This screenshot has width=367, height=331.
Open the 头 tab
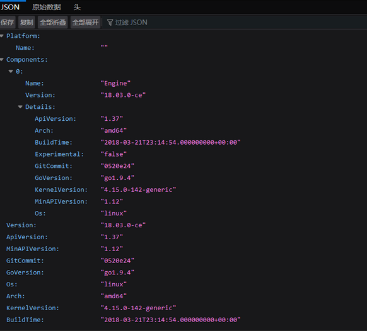coord(77,7)
